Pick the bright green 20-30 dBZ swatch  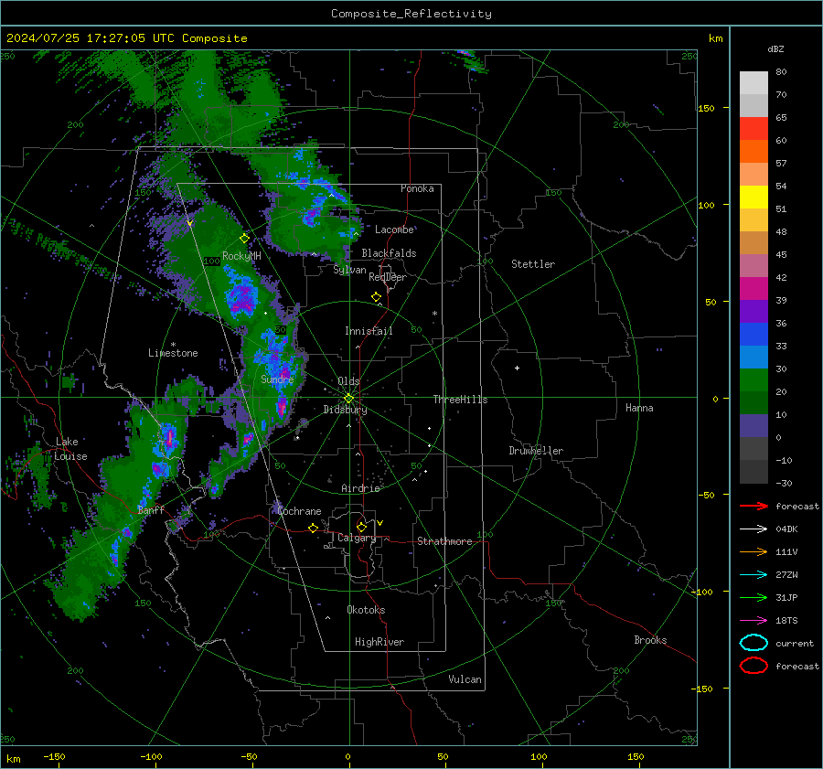pos(754,380)
